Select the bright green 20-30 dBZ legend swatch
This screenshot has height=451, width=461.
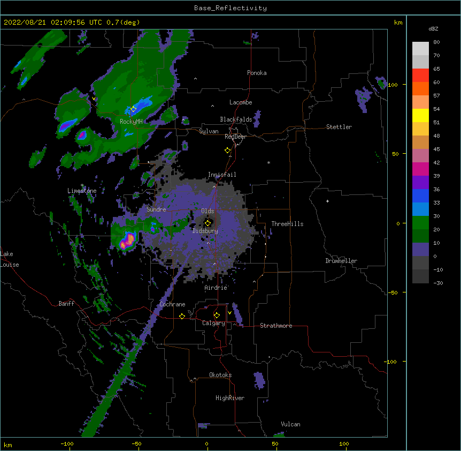point(420,223)
